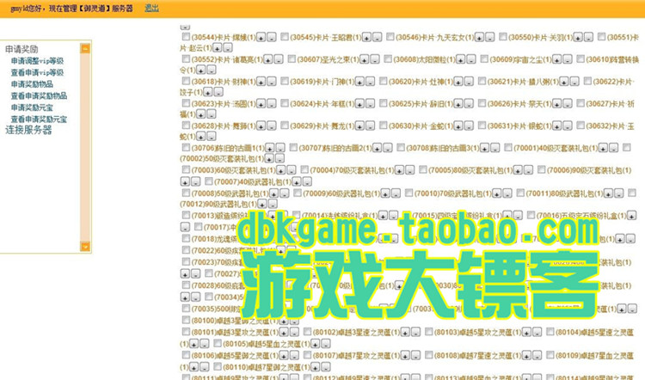
Task: Increase quantity for item 30544 卡片-嫦娥
Action: pos(261,38)
